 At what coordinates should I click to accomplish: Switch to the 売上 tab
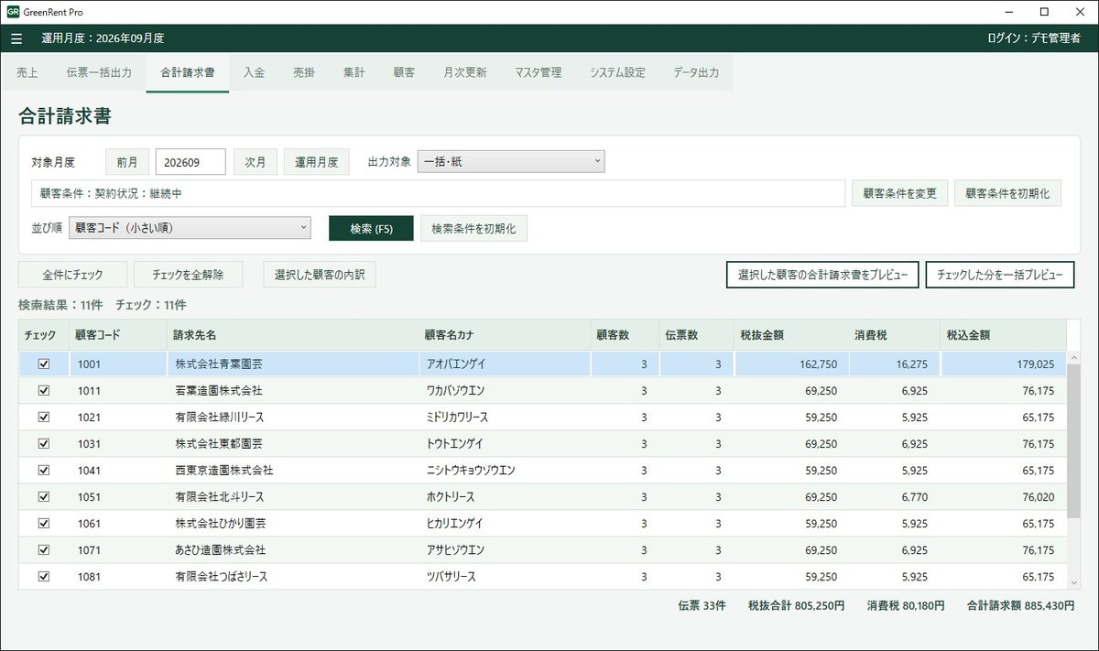27,72
